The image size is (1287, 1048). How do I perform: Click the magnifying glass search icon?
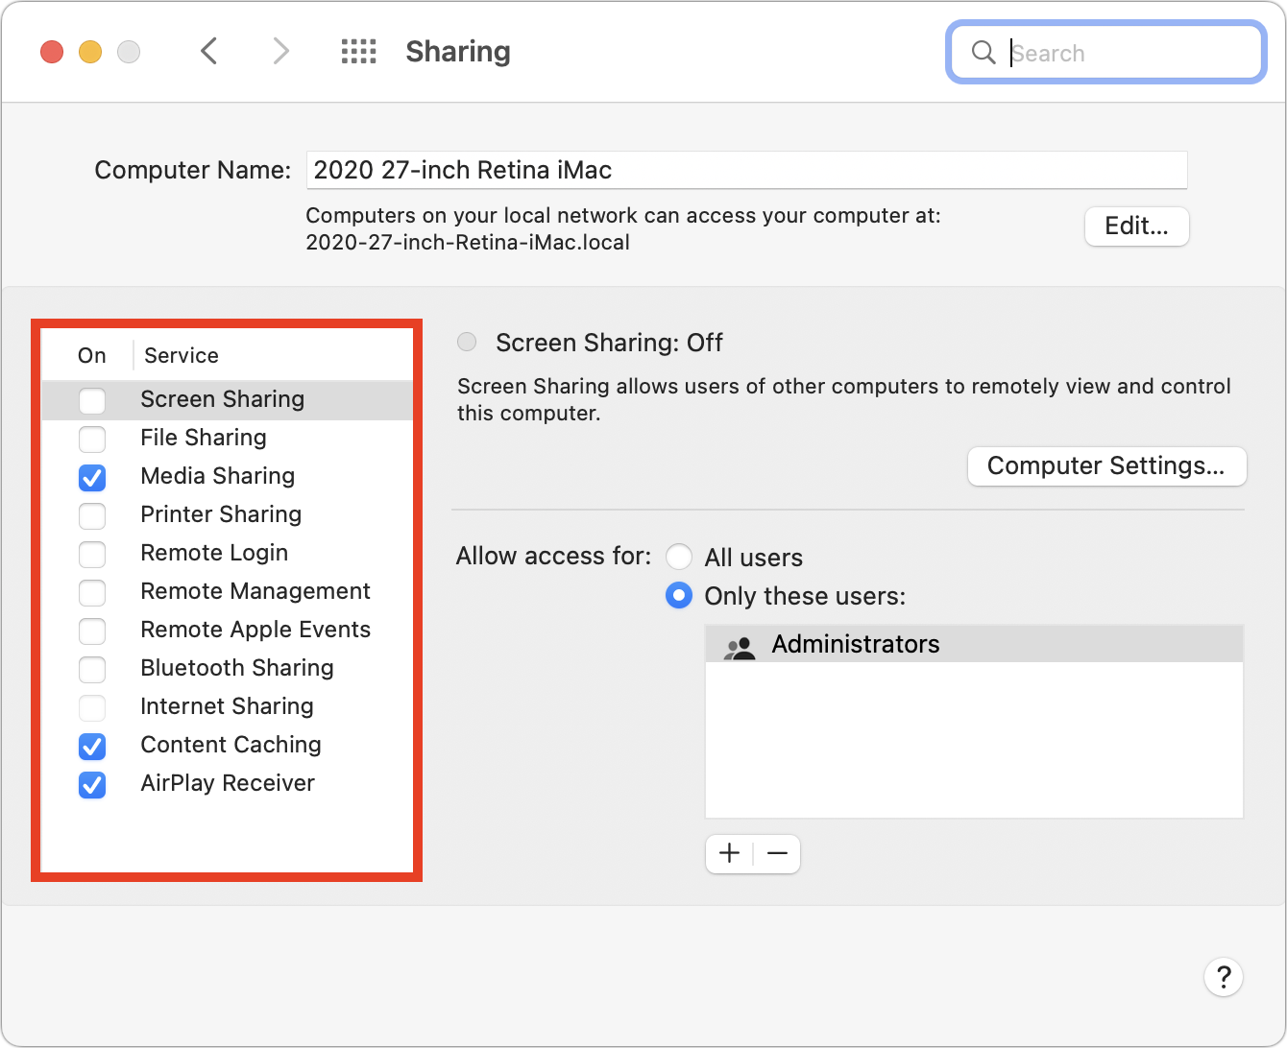point(983,52)
